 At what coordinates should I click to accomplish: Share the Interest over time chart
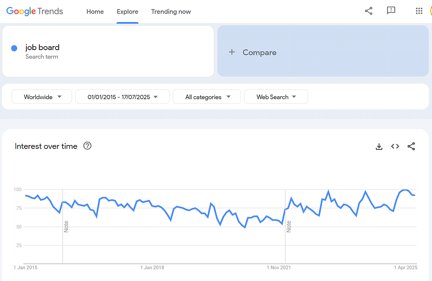pyautogui.click(x=411, y=146)
